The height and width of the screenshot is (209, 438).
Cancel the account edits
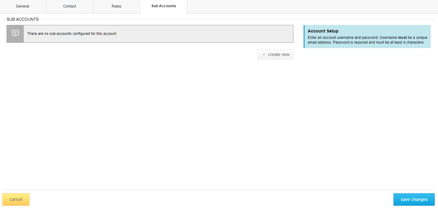coord(16,199)
